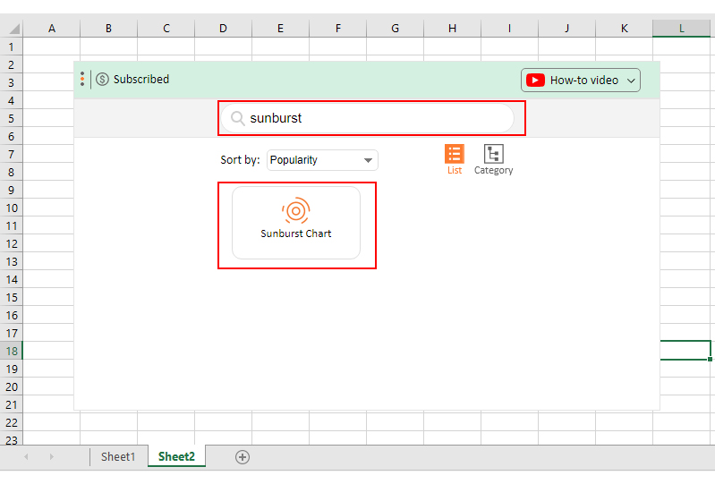The width and height of the screenshot is (715, 484).
Task: Go to next sheet with right arrow
Action: tap(52, 456)
